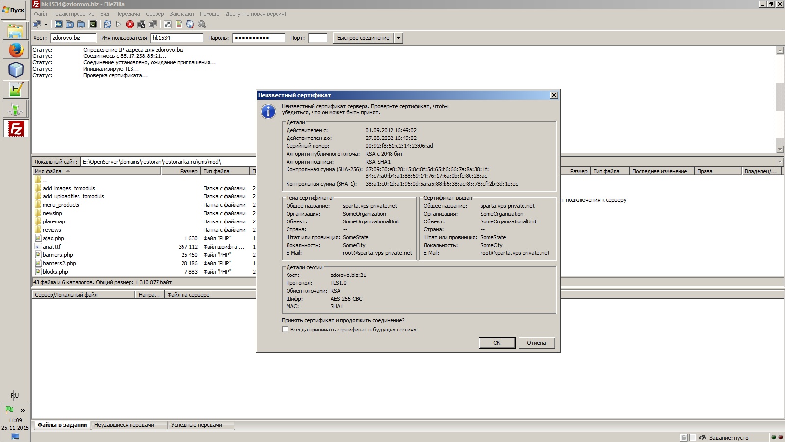This screenshot has height=442, width=785.
Task: Open the Передача menu
Action: point(128,14)
